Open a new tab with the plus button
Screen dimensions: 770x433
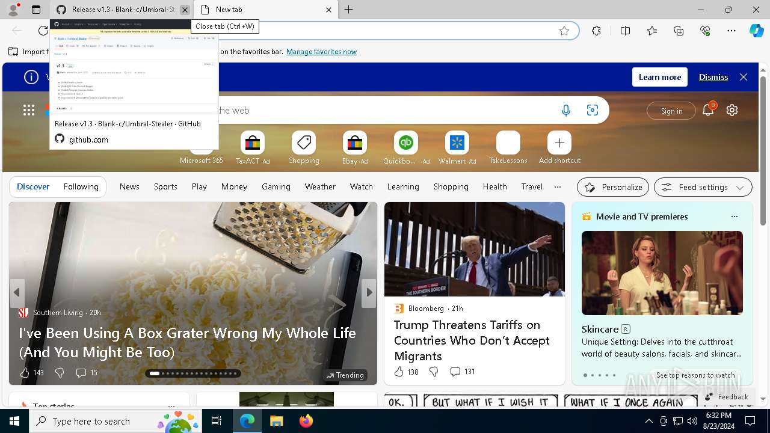tap(349, 10)
